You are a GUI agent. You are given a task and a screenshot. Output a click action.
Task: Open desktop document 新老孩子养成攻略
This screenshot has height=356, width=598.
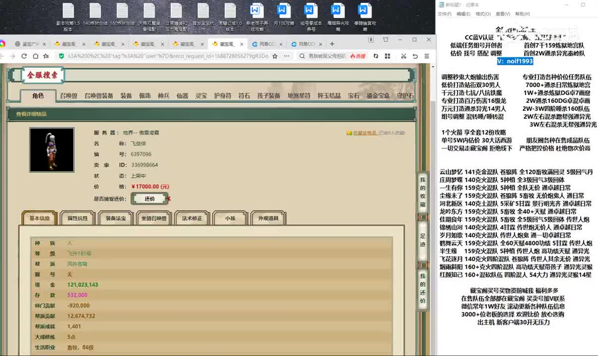point(257,17)
